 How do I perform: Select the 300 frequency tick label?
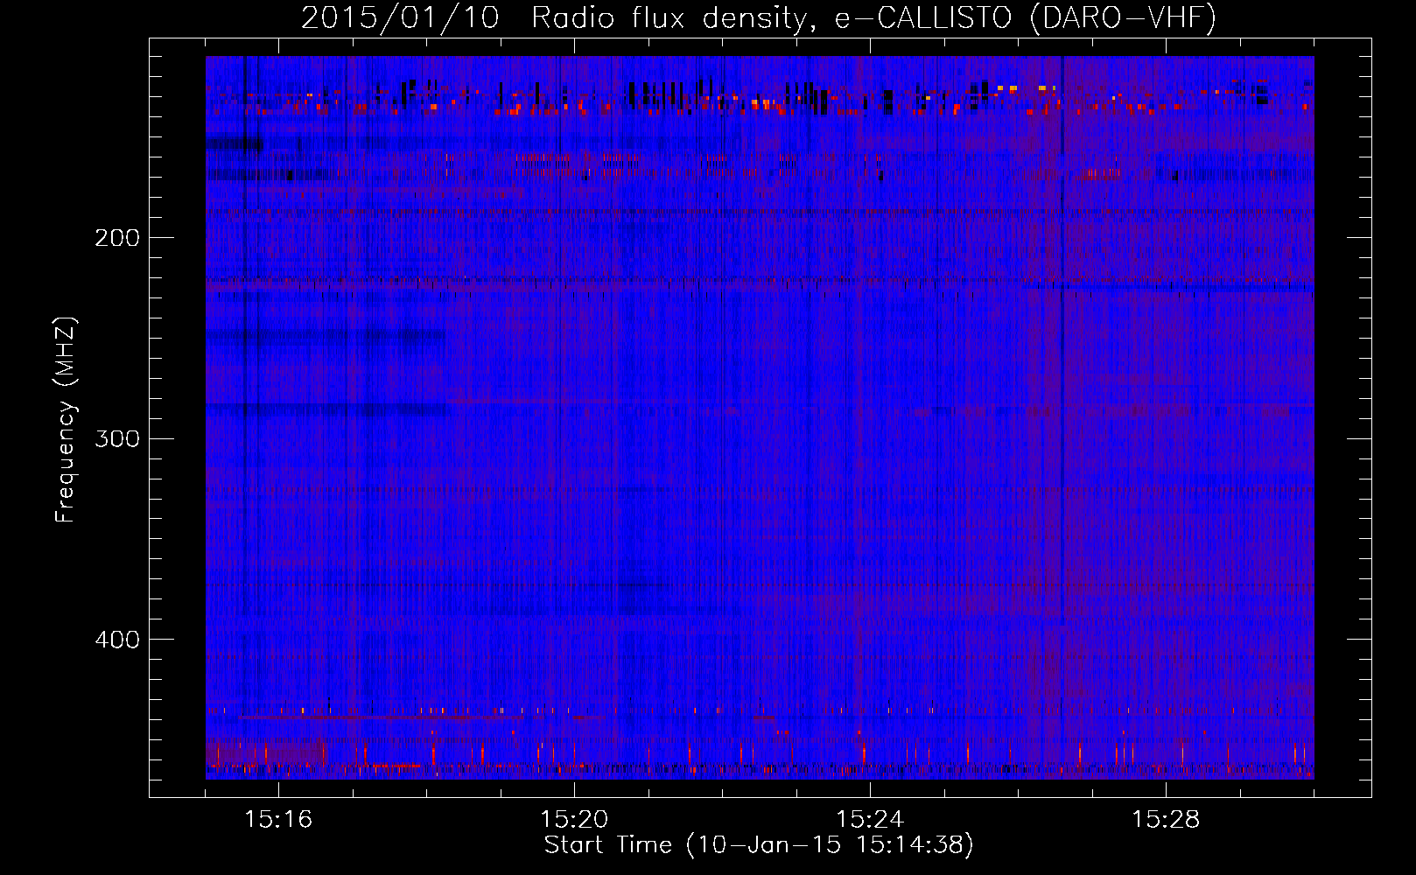click(x=117, y=438)
